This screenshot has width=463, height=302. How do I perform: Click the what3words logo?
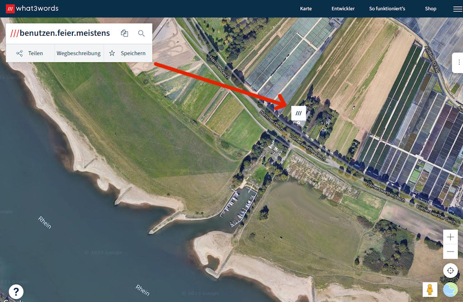click(x=32, y=9)
